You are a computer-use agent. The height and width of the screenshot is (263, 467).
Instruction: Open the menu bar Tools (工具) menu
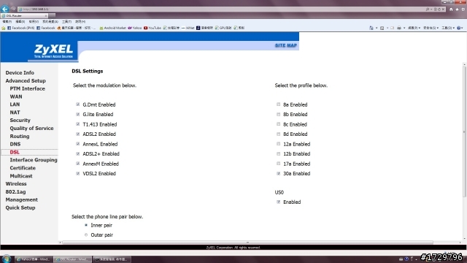pyautogui.click(x=66, y=22)
